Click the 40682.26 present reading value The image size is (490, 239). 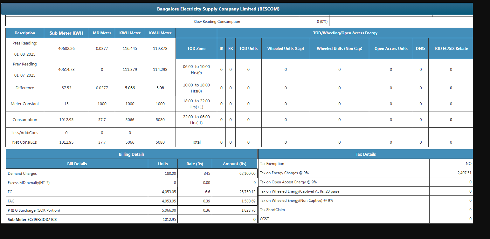[66, 49]
